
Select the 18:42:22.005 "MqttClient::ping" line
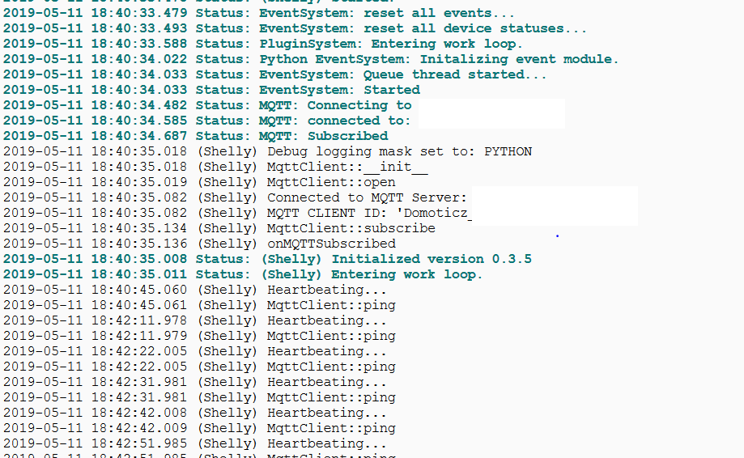coord(199,367)
